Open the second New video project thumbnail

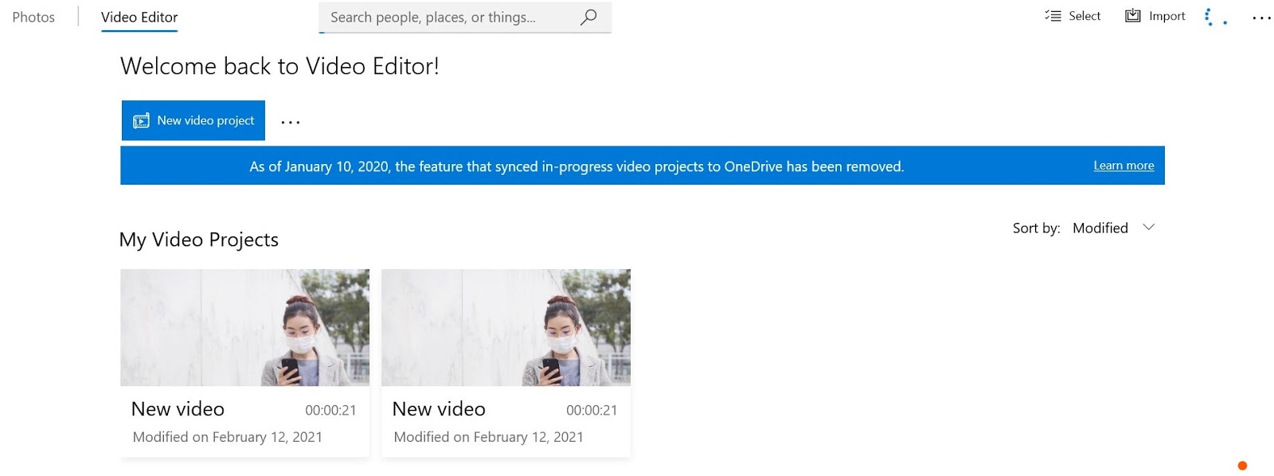(506, 327)
